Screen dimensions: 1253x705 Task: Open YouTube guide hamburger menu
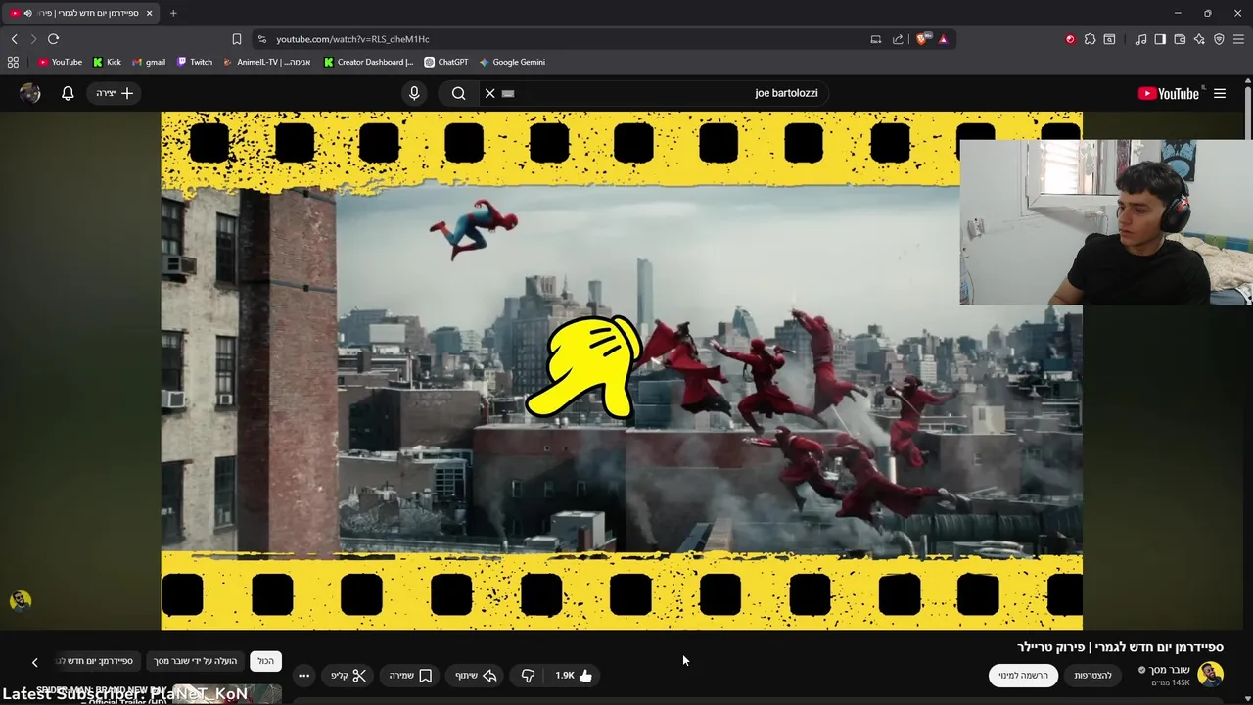1220,93
